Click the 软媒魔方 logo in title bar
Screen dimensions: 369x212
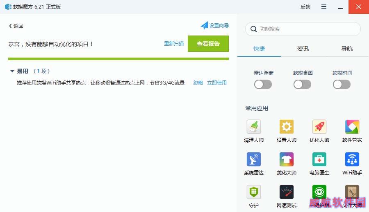tap(8, 7)
